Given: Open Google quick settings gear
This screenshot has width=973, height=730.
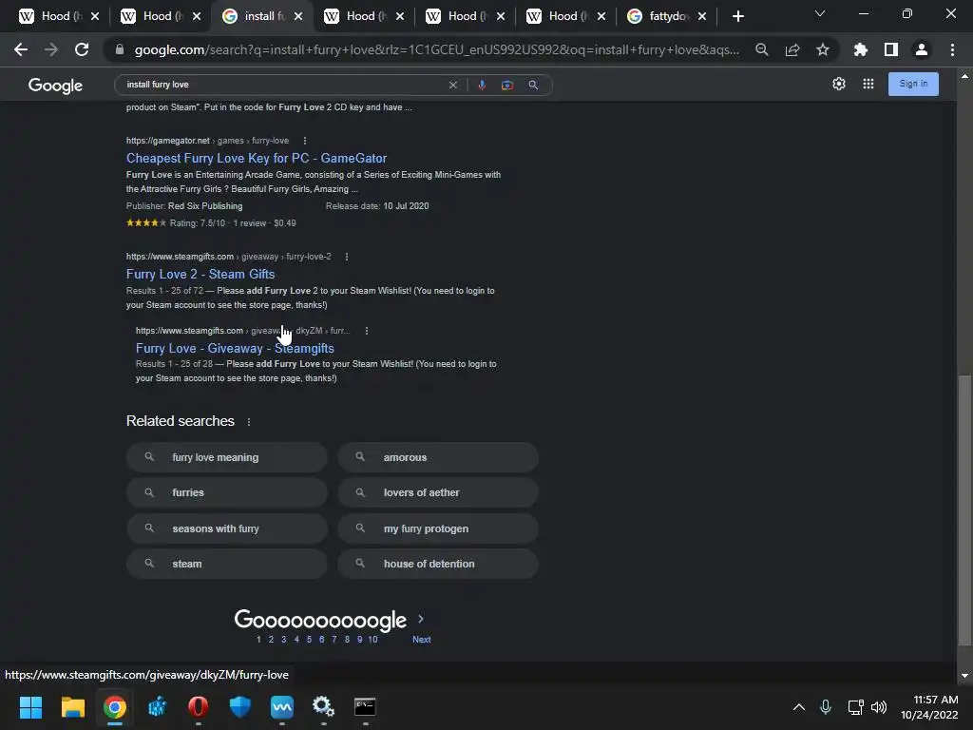Looking at the screenshot, I should pyautogui.click(x=838, y=84).
